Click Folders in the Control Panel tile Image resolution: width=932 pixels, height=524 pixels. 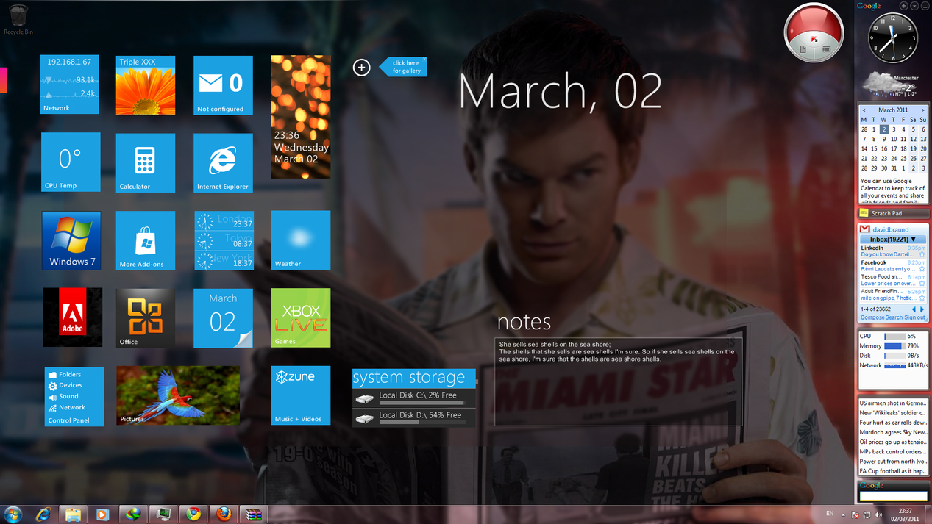tap(65, 374)
